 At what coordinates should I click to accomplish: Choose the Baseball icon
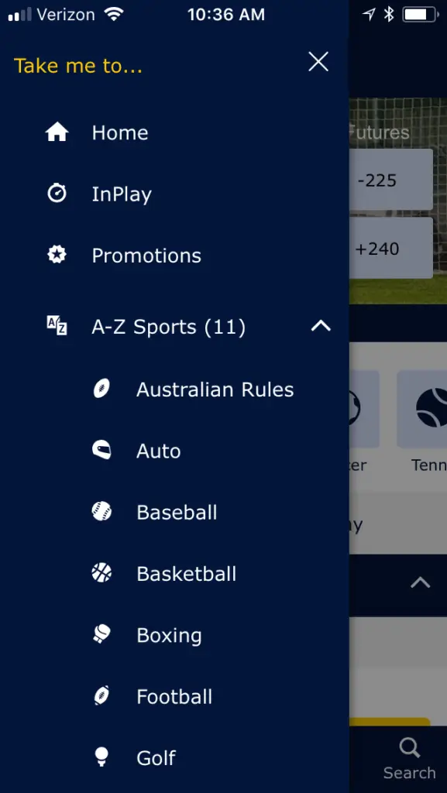pyautogui.click(x=101, y=511)
